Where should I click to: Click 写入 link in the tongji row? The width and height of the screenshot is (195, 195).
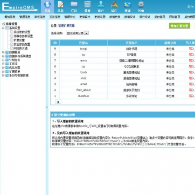[192, 48]
